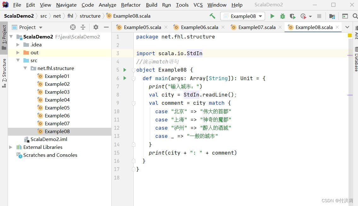
Task: Close the Example06.scala tab
Action: [x=223, y=27]
